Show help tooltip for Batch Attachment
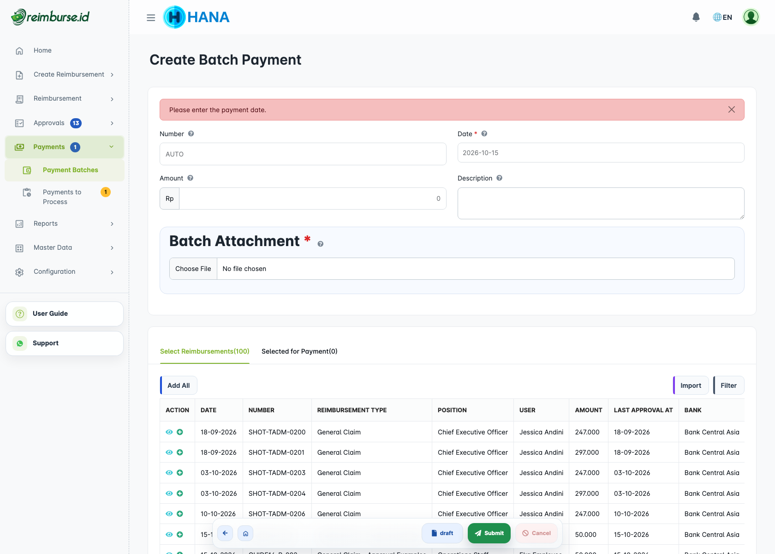The image size is (775, 554). pos(320,244)
